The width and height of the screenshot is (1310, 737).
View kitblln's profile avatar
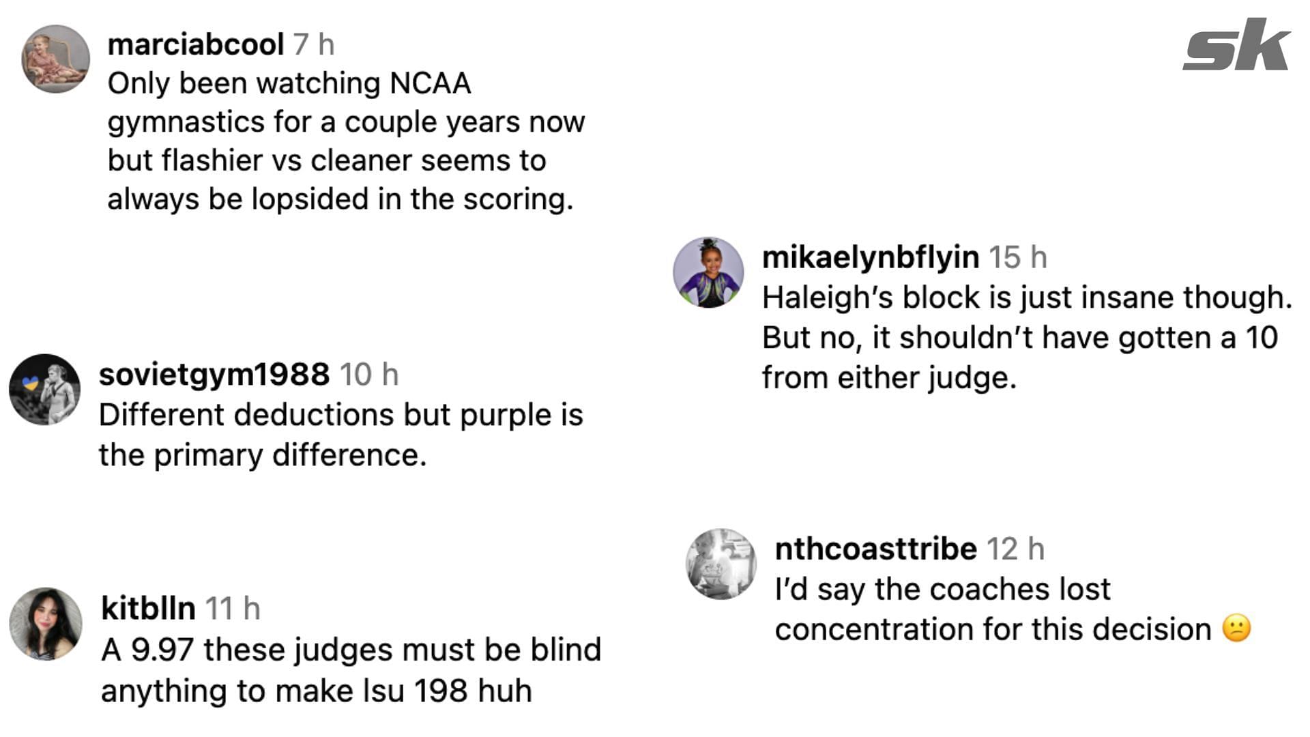pyautogui.click(x=46, y=624)
